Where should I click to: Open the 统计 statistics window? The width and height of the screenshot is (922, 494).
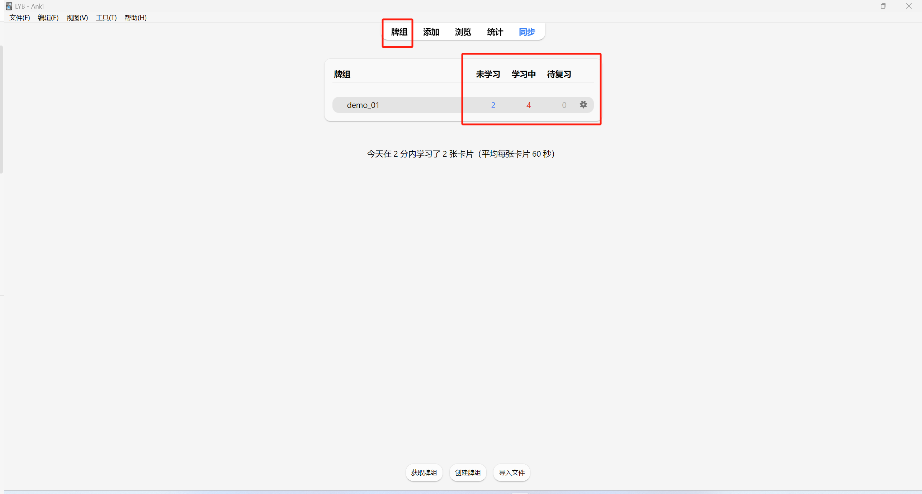click(495, 32)
